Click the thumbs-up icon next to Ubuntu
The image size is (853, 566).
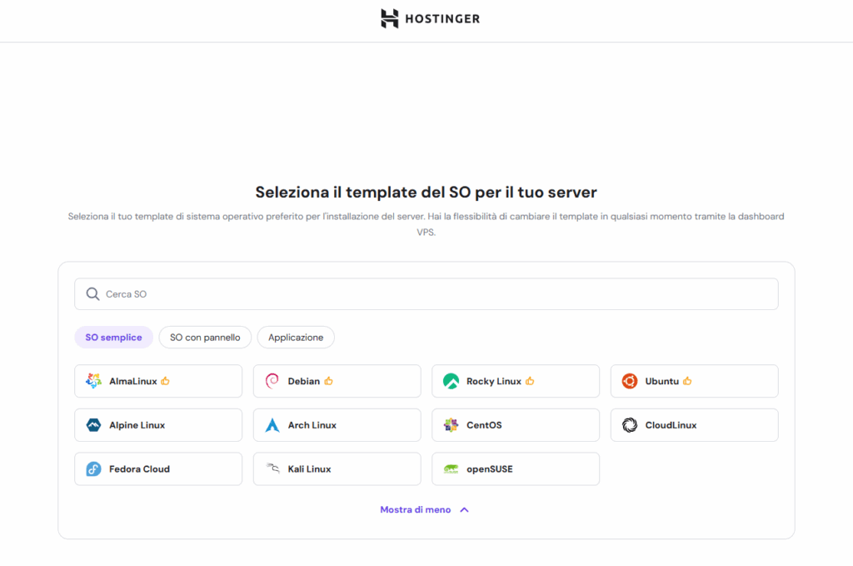687,381
